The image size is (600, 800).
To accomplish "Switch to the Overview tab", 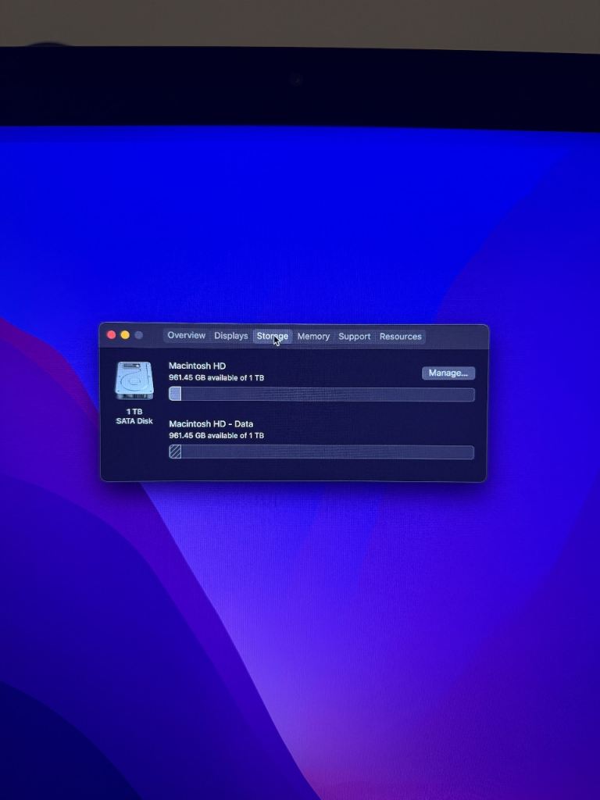I will 186,336.
